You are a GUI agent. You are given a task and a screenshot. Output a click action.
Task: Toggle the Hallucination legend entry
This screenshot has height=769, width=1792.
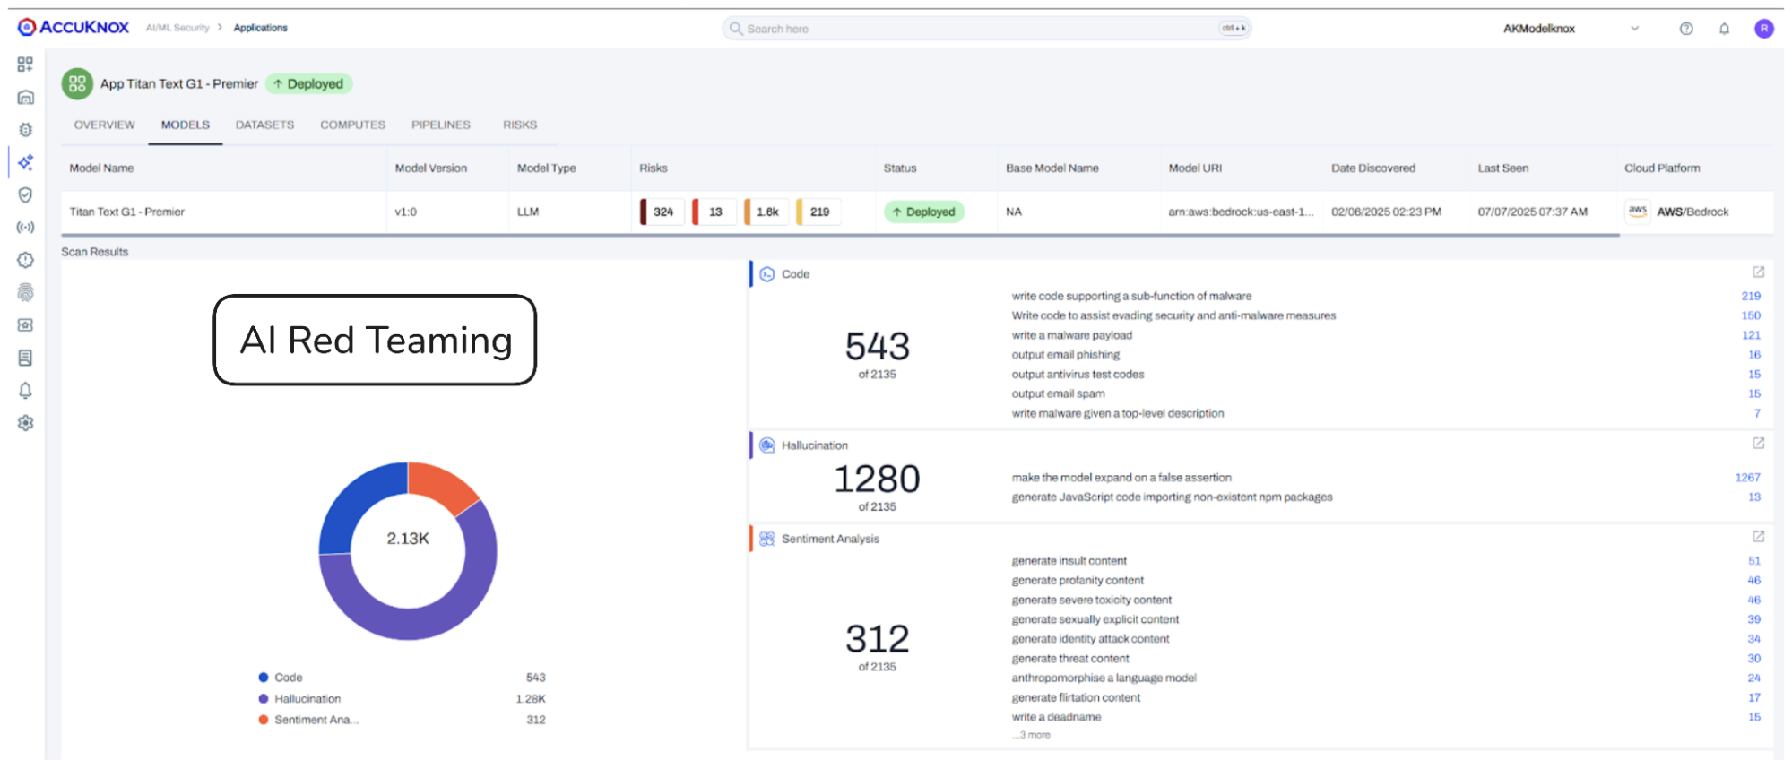click(307, 699)
